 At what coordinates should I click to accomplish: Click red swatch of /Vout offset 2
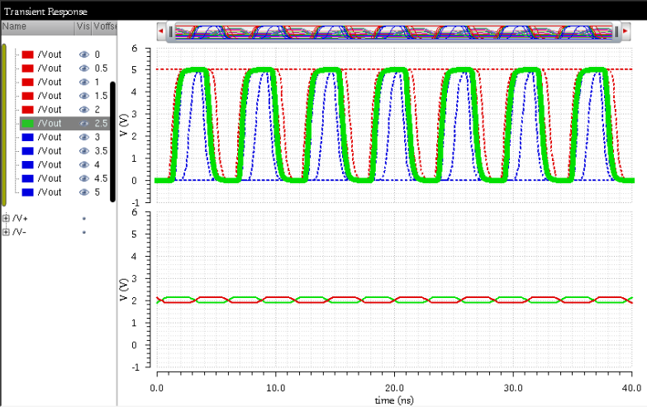27,109
